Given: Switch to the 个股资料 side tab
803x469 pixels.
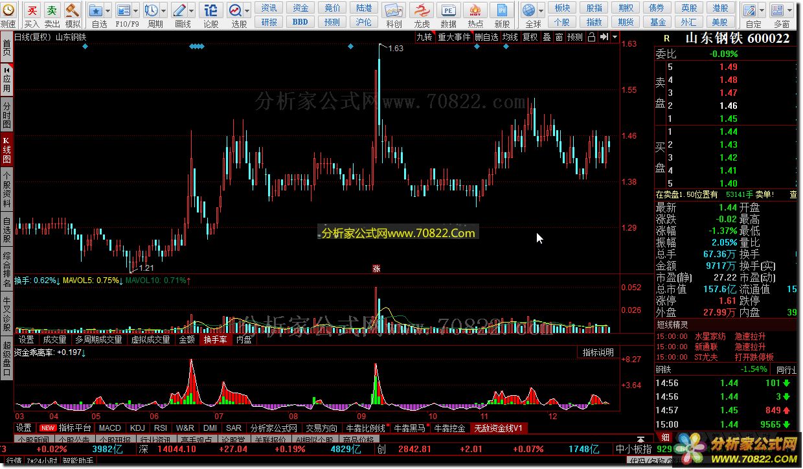Looking at the screenshot, I should click(x=6, y=189).
